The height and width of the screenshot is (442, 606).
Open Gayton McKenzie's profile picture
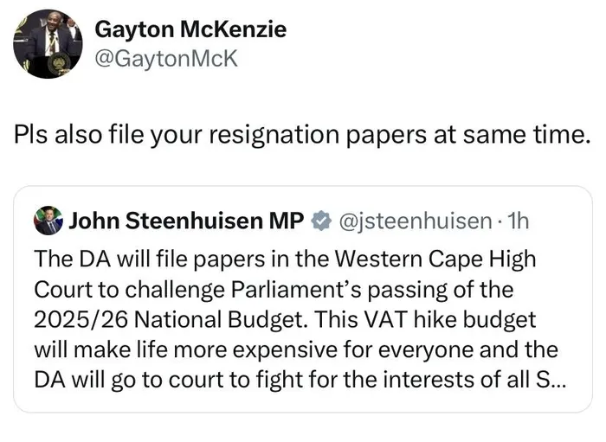click(x=48, y=44)
